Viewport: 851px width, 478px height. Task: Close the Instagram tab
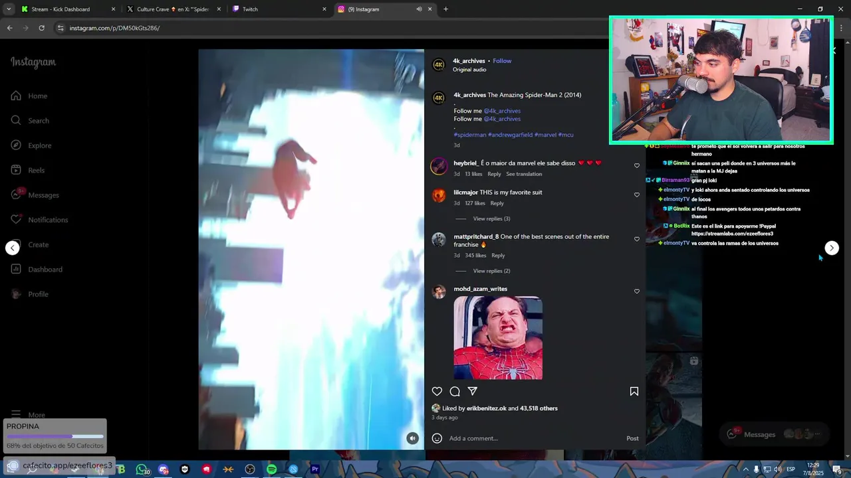point(429,9)
